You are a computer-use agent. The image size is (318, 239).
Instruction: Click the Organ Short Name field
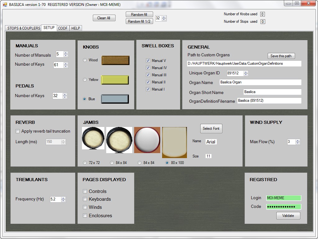[272, 92]
